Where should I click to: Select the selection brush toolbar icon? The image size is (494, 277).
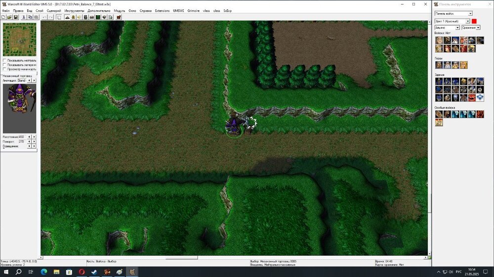click(59, 17)
